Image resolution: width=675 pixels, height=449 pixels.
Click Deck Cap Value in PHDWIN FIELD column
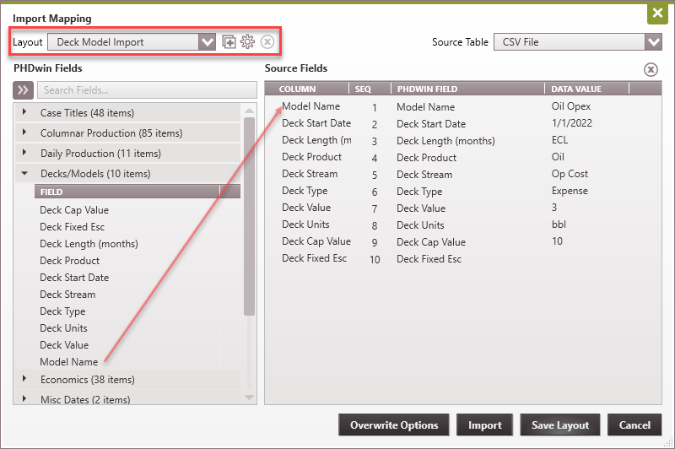(431, 242)
